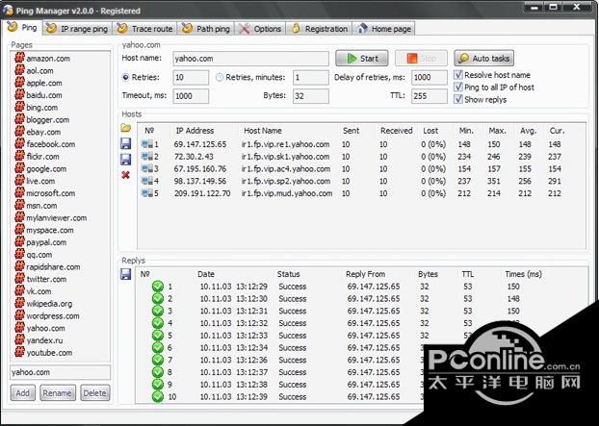
Task: Click the Bytes field
Action: click(311, 96)
